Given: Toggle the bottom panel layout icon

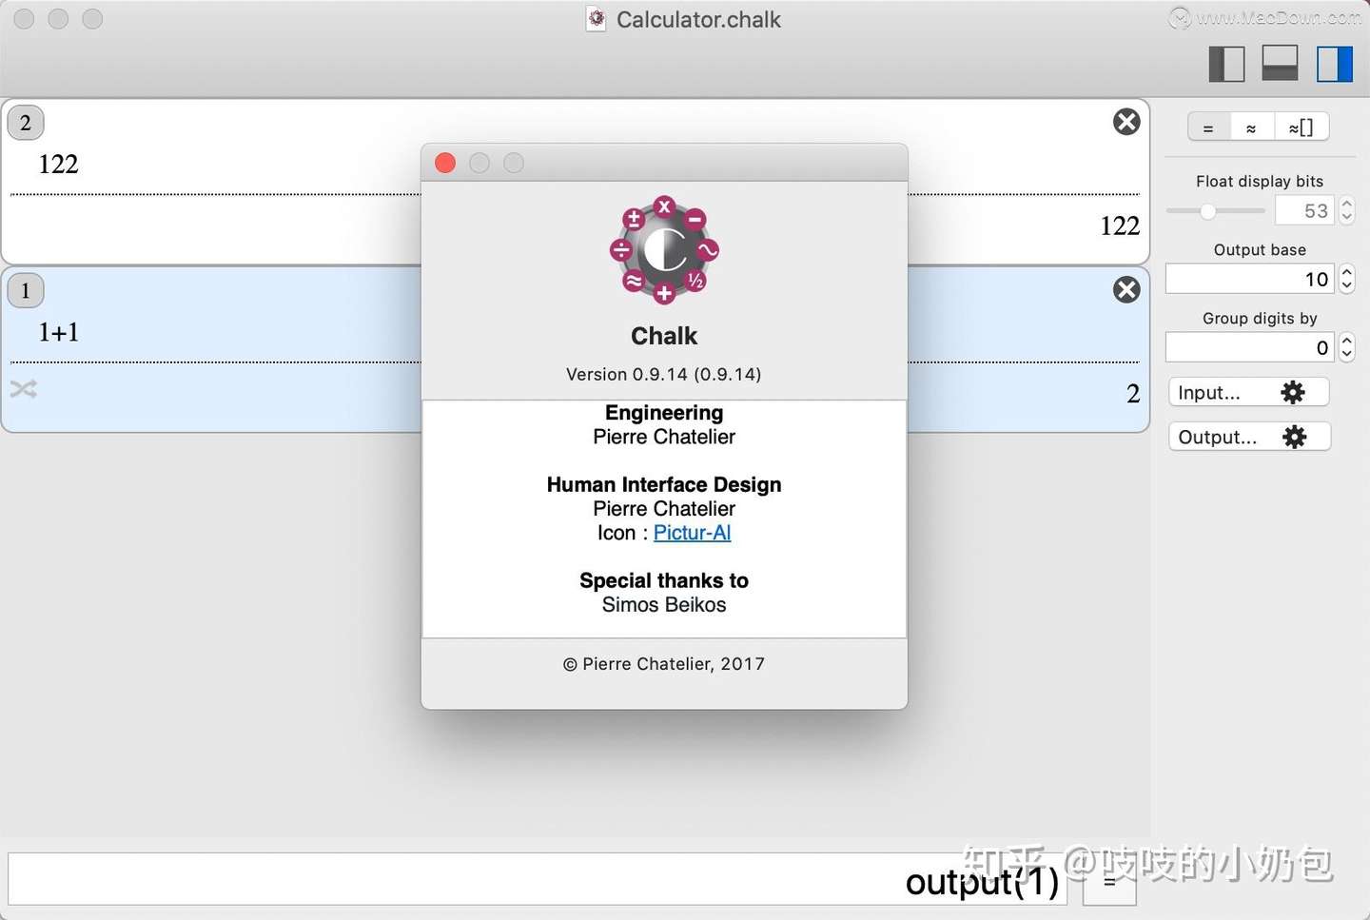Looking at the screenshot, I should (1280, 64).
